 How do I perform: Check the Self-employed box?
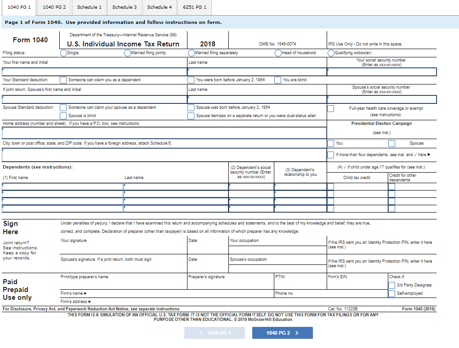tap(391, 293)
